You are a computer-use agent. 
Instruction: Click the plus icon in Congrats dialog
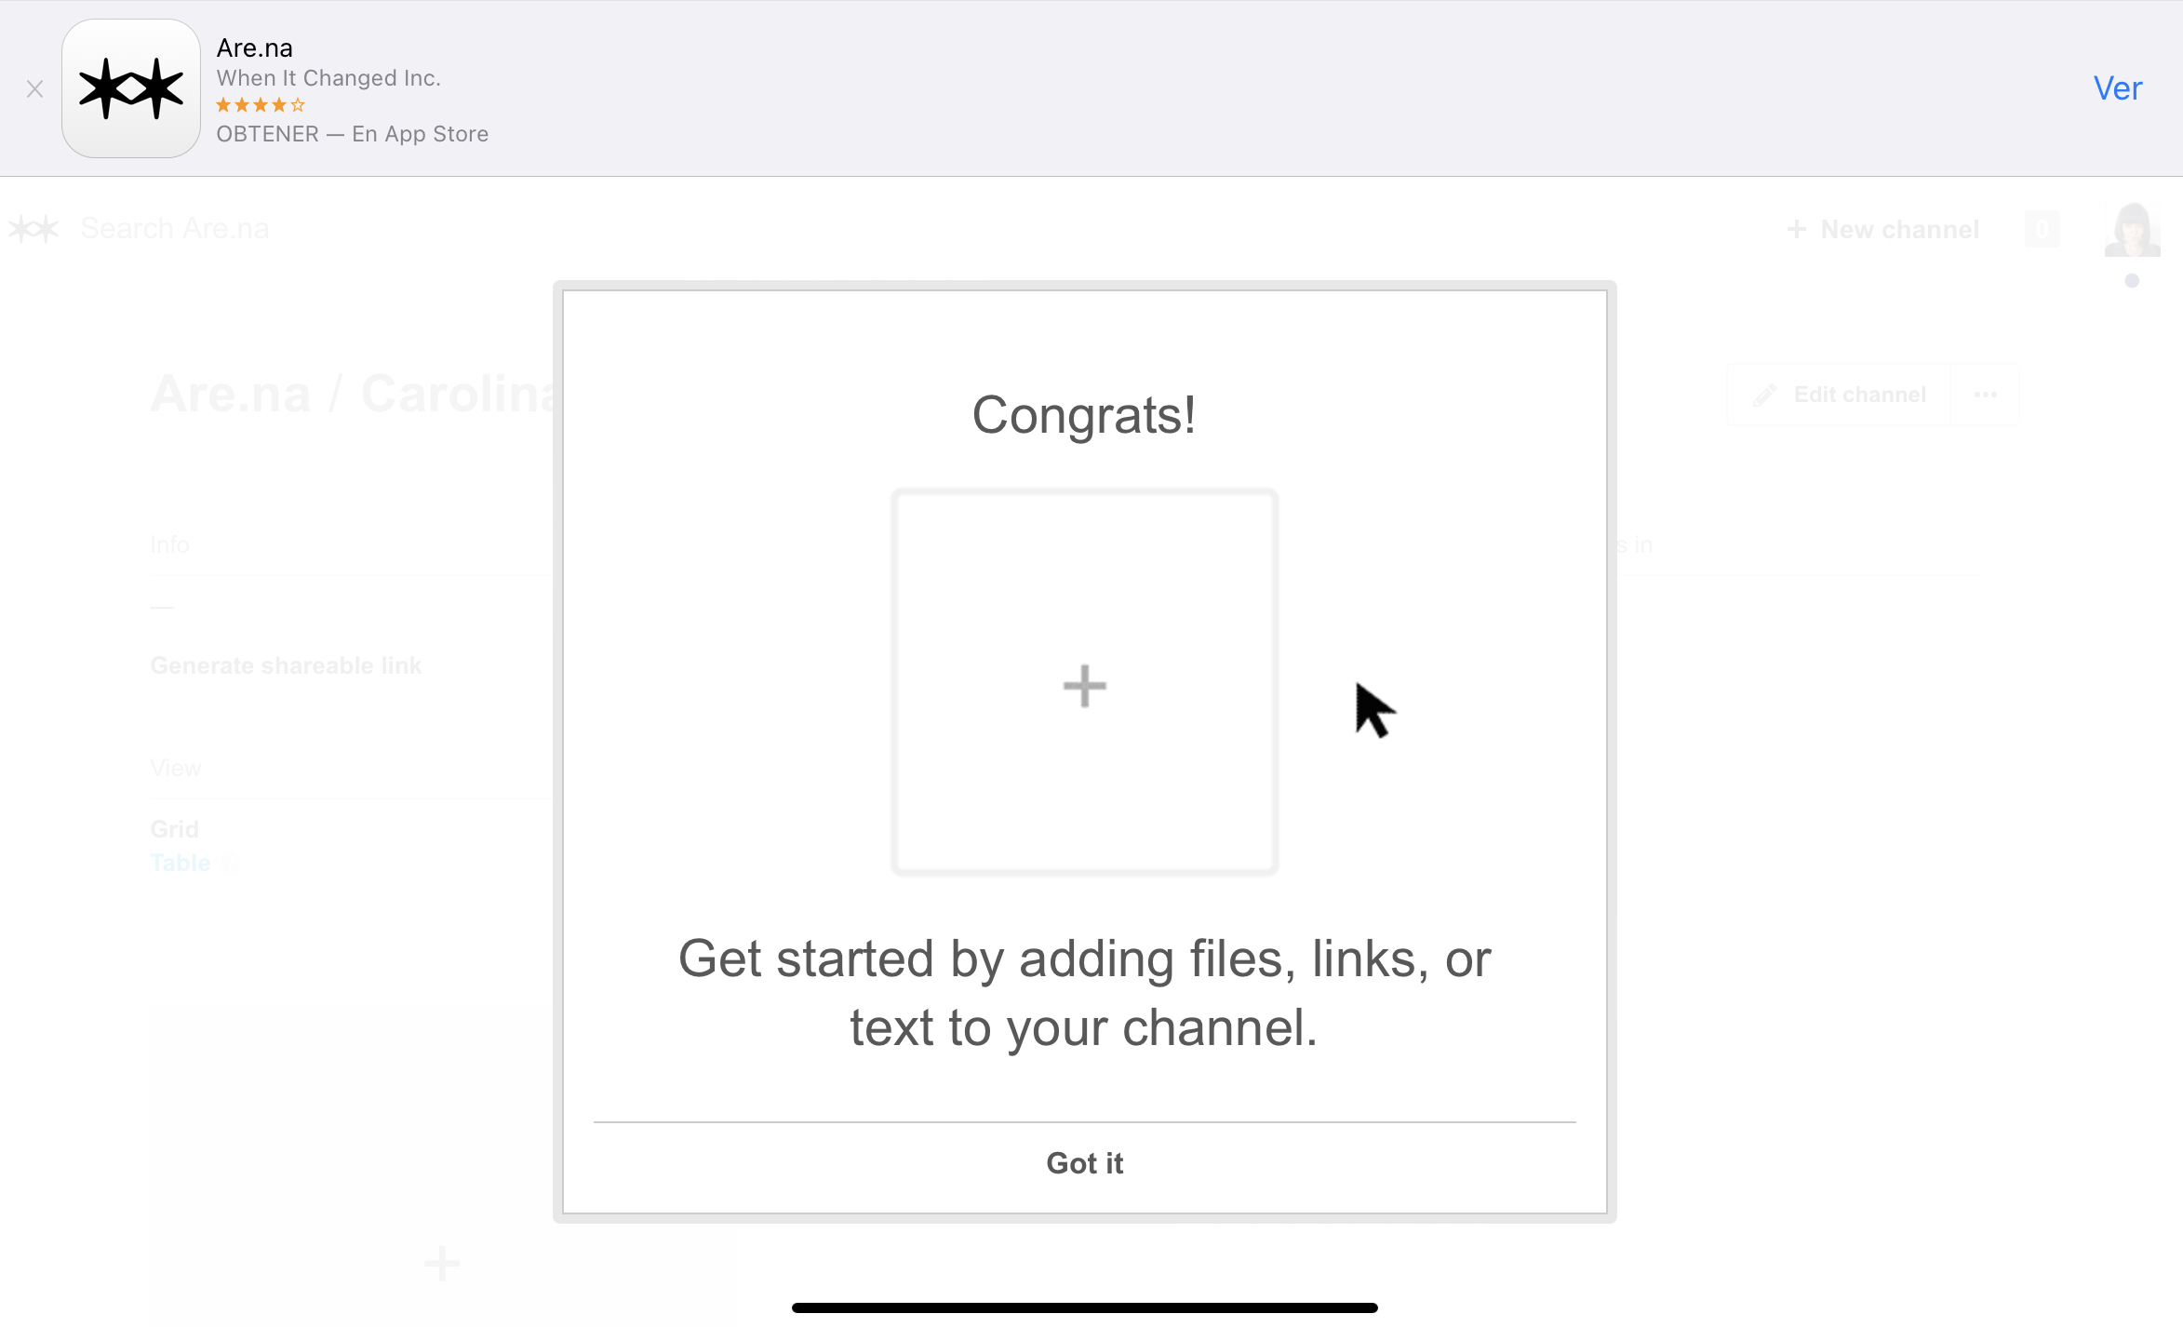(x=1085, y=686)
